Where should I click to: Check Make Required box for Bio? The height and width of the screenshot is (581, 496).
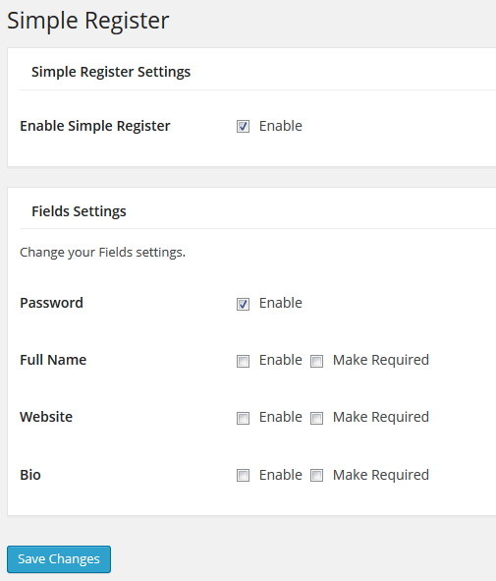pyautogui.click(x=316, y=475)
